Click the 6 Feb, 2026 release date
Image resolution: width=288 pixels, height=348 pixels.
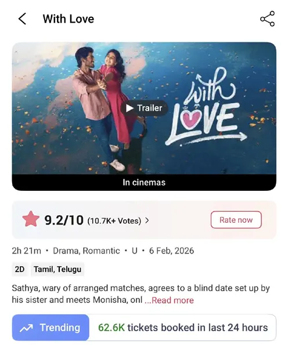click(x=171, y=251)
